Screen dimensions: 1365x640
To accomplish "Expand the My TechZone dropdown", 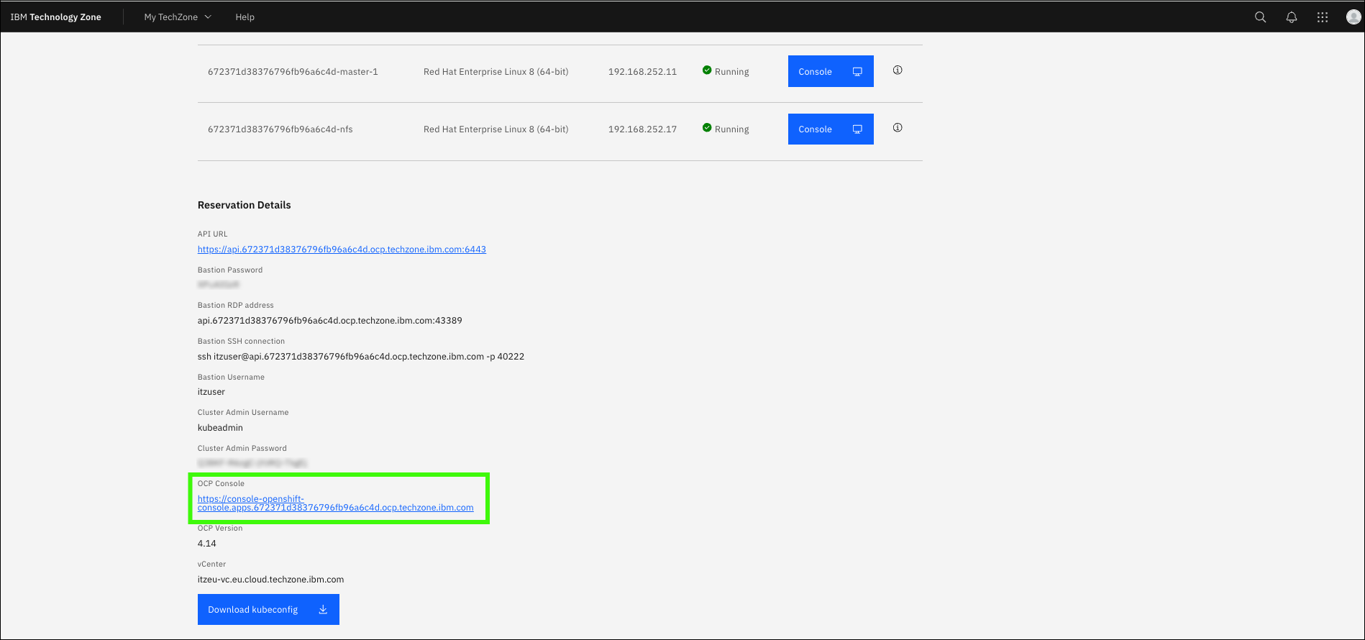I will tap(178, 17).
